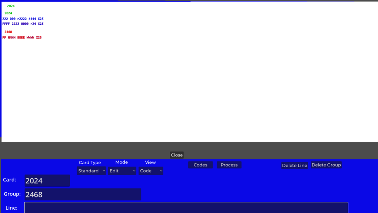378x213 pixels.
Task: Close the editor panel with Close button
Action: 177,155
